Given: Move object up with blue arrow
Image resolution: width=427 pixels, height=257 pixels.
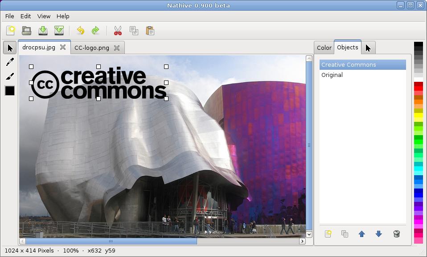Looking at the screenshot, I should (x=361, y=233).
